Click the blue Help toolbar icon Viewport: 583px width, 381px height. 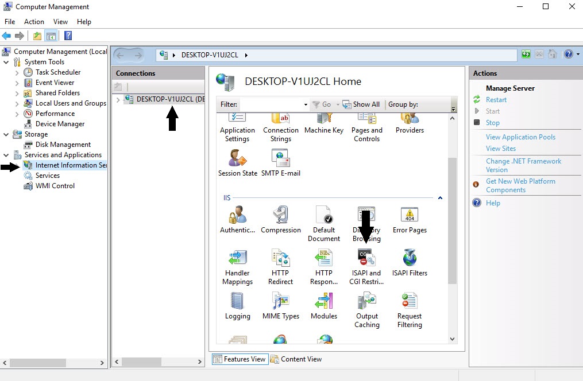point(68,36)
